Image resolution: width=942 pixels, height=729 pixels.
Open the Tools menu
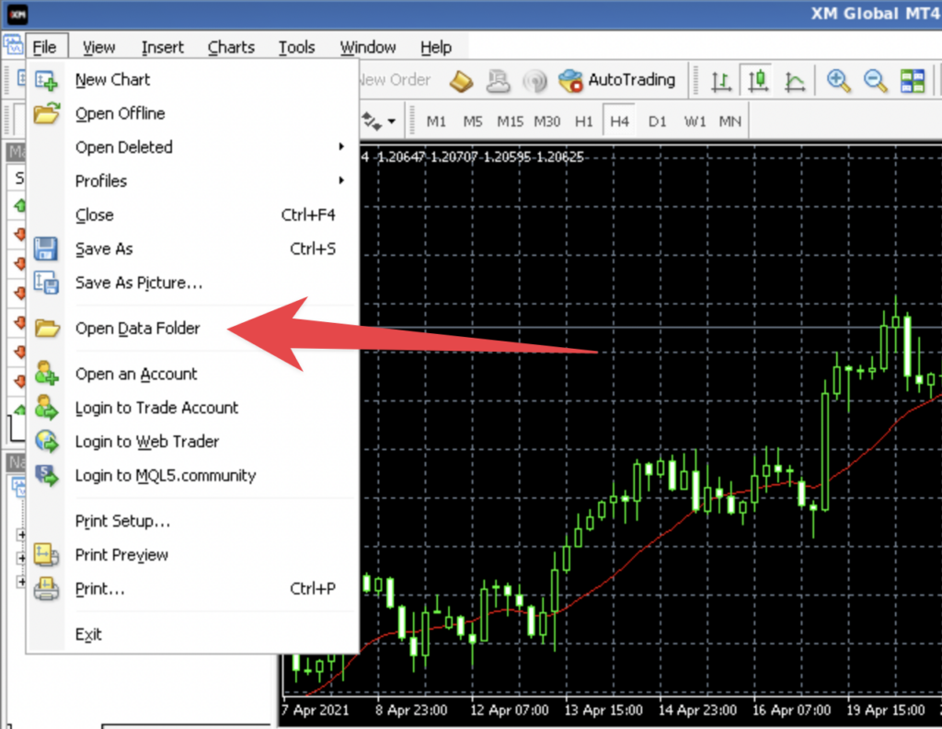tap(296, 47)
